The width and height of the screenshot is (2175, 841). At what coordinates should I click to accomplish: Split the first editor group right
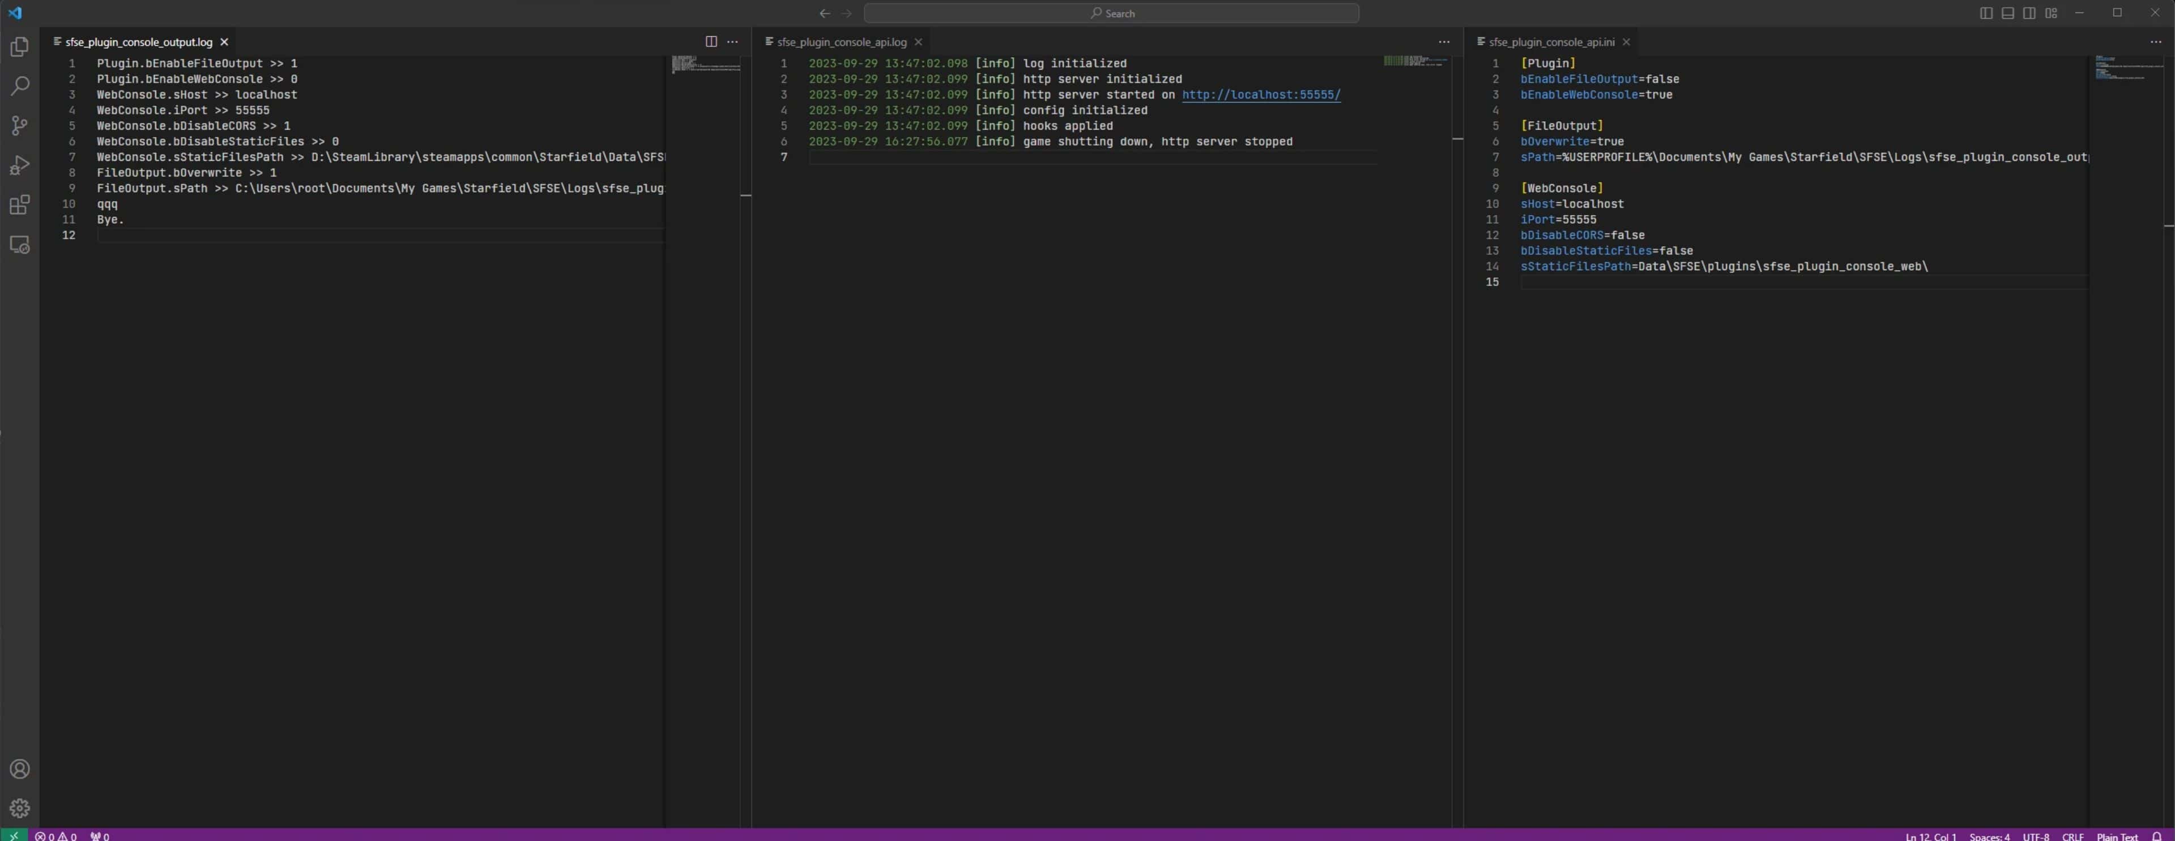[711, 41]
